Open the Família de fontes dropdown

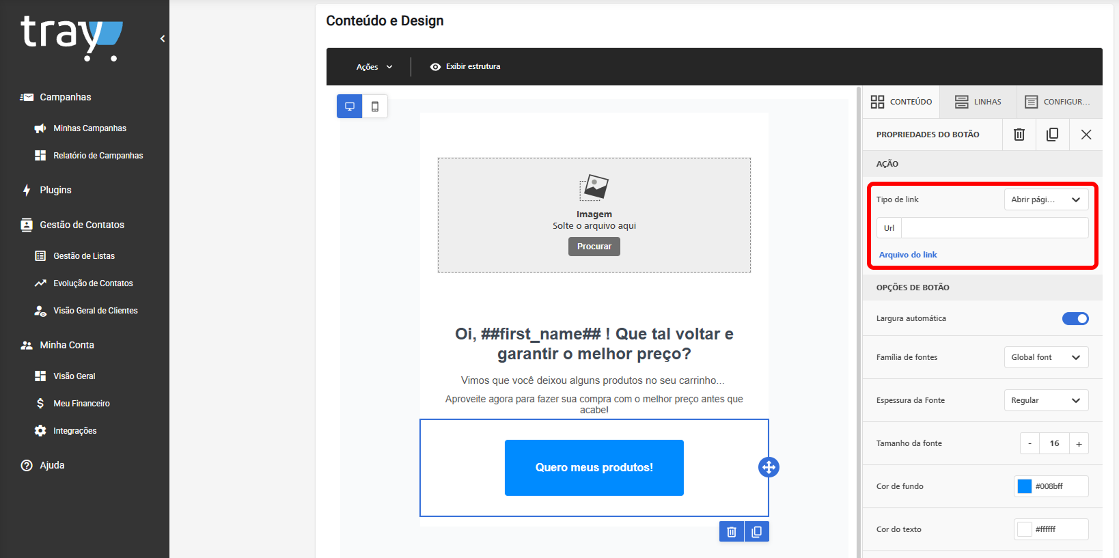pos(1046,357)
